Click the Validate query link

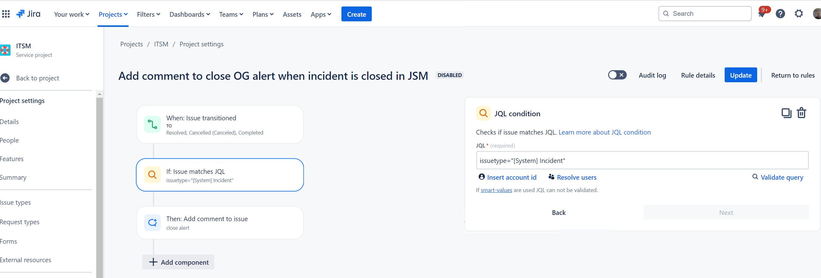782,177
